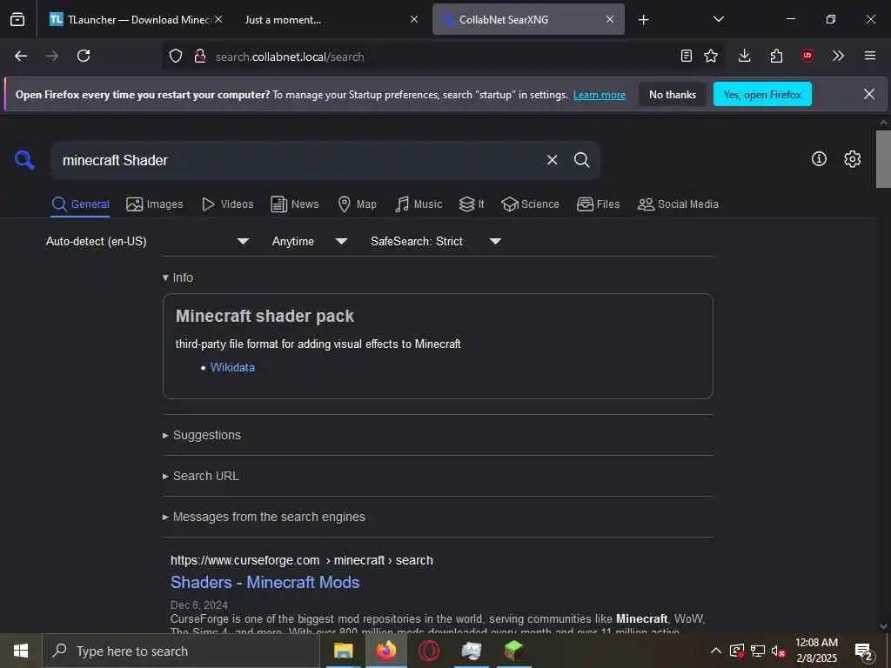Toggle reader view icon in address bar
This screenshot has width=891, height=668.
(687, 56)
